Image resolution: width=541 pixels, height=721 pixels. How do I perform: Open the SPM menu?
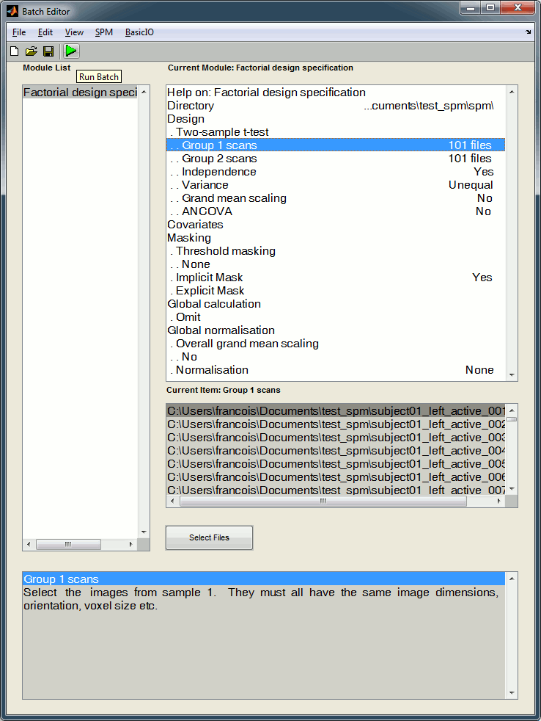(104, 32)
